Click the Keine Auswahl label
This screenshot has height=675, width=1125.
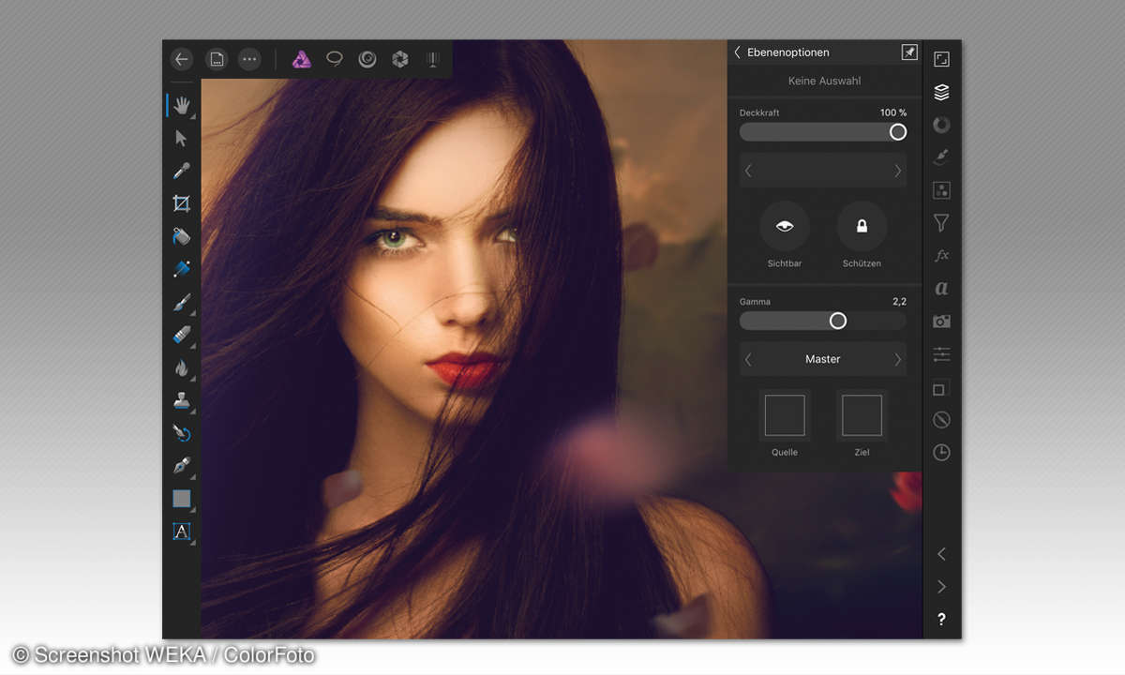click(824, 81)
